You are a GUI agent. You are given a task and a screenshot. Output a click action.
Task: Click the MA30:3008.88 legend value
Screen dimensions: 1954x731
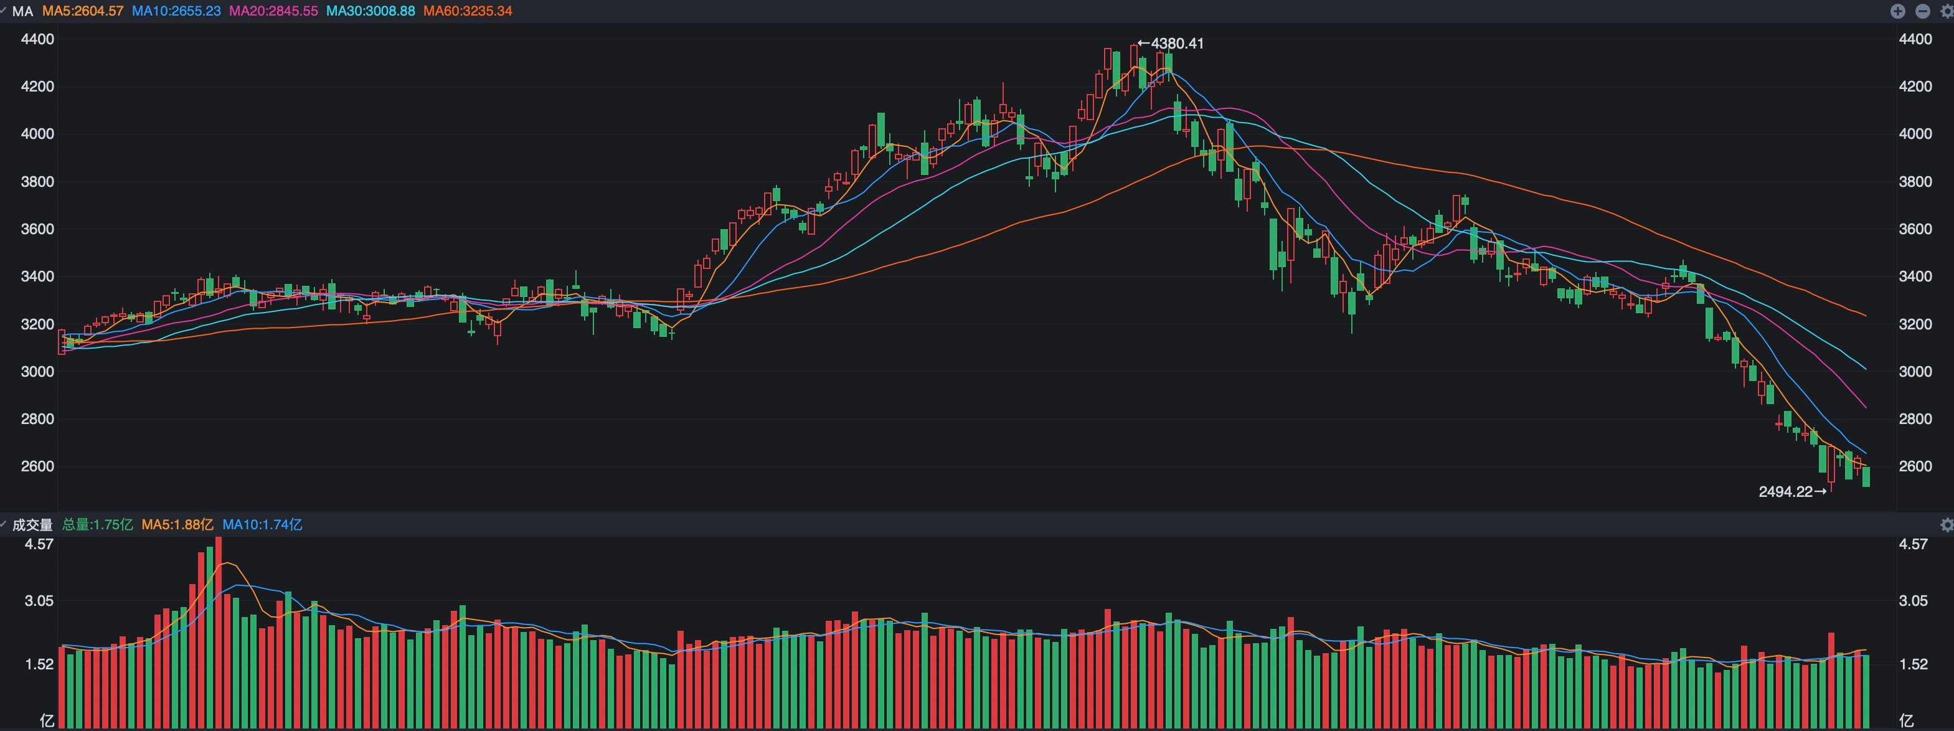point(371,11)
